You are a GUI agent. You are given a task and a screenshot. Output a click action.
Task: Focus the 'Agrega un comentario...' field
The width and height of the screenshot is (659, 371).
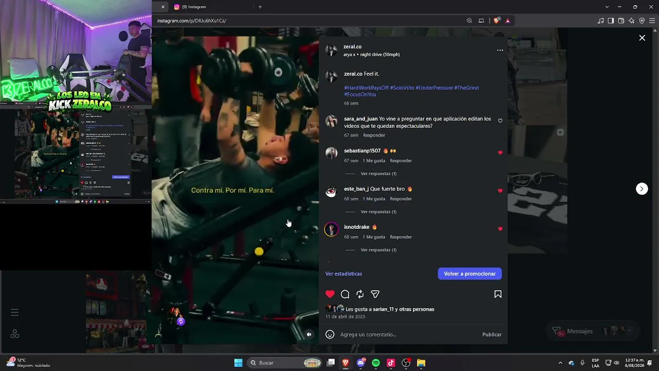(x=409, y=334)
